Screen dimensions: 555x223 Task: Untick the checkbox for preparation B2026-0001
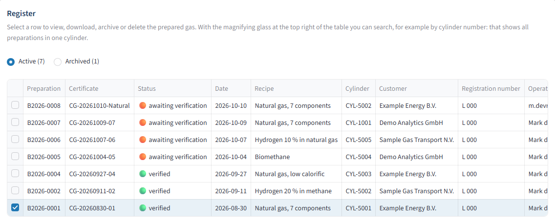tap(15, 208)
